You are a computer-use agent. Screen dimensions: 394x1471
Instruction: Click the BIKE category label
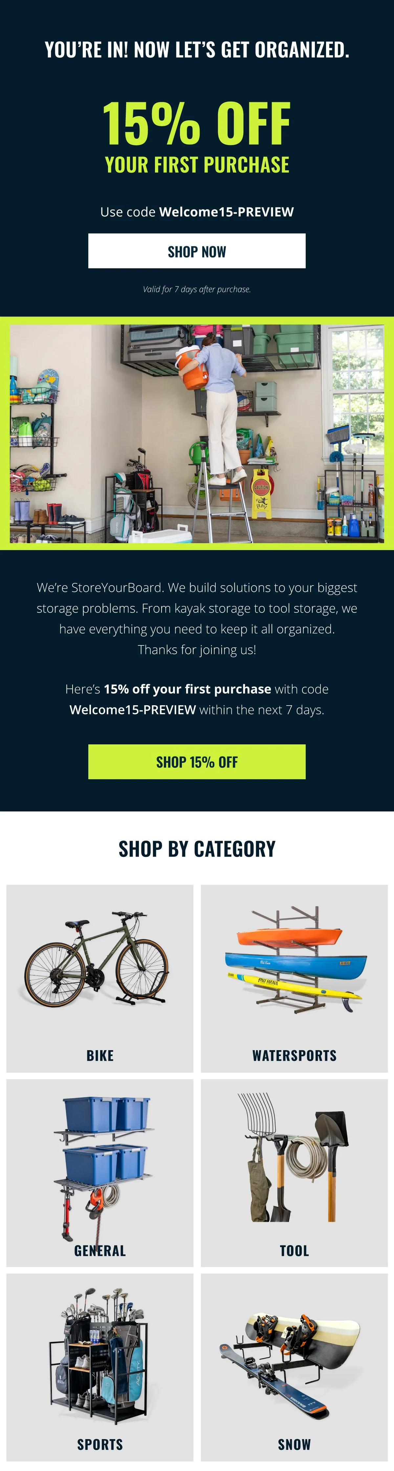pyautogui.click(x=100, y=1055)
